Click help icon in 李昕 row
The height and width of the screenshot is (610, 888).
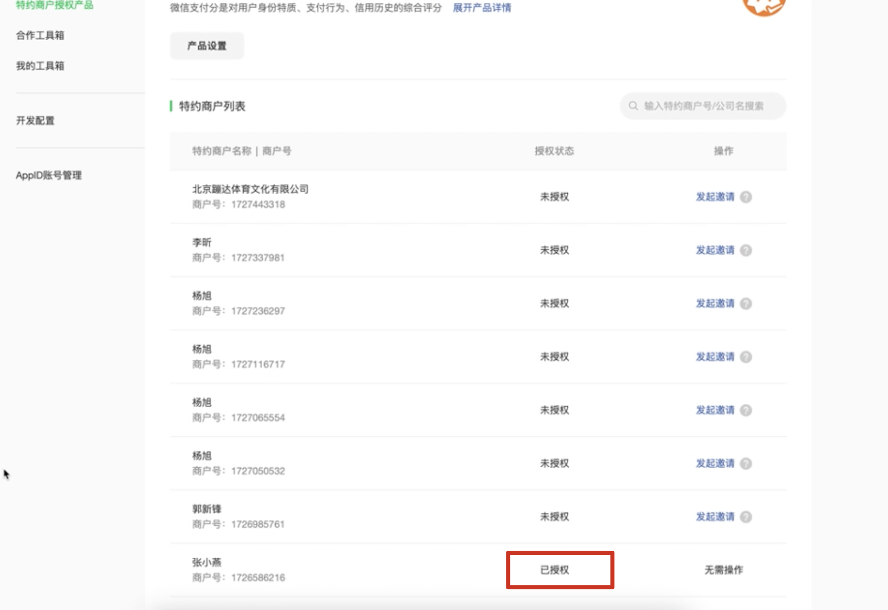pos(746,250)
